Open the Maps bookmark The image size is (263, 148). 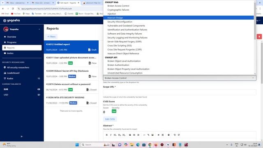[x=26, y=14]
